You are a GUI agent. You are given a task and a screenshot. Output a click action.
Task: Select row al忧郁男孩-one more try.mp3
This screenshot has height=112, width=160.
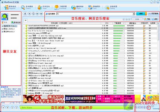(x=90, y=78)
